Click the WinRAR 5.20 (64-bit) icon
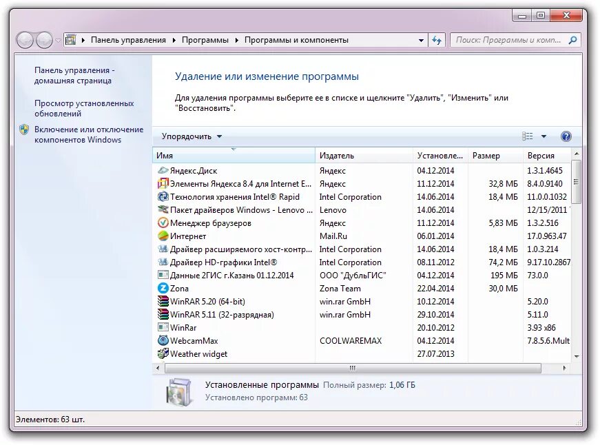This screenshot has height=445, width=600. (x=163, y=301)
